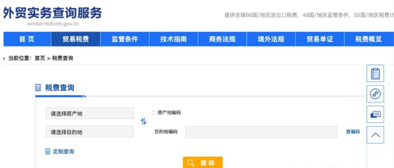Click the 目的地编码 input field
The width and height of the screenshot is (394, 168).
(261, 132)
